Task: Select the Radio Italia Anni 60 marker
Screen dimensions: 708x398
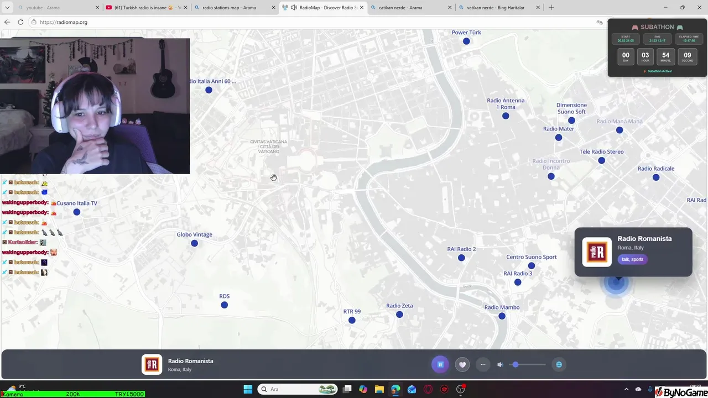Action: [209, 90]
